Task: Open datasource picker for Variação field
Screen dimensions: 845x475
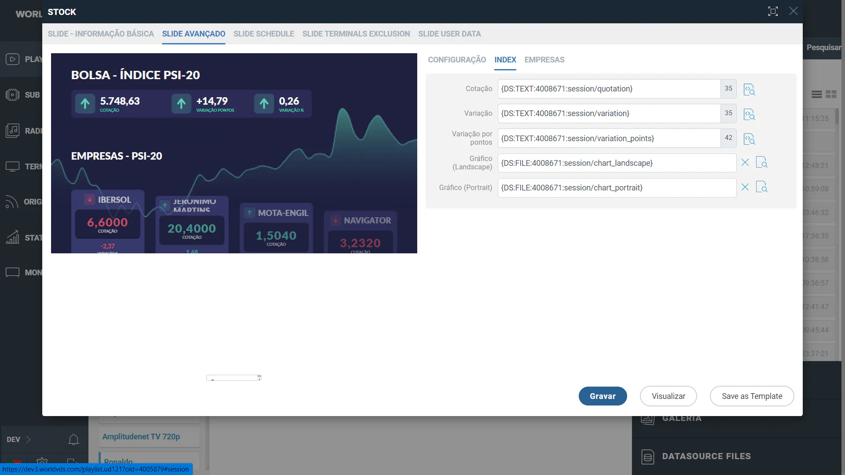Action: 749,114
